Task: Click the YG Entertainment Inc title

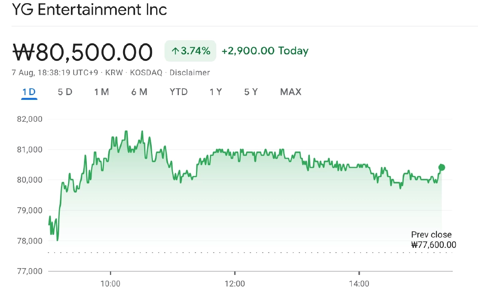Action: pos(89,10)
